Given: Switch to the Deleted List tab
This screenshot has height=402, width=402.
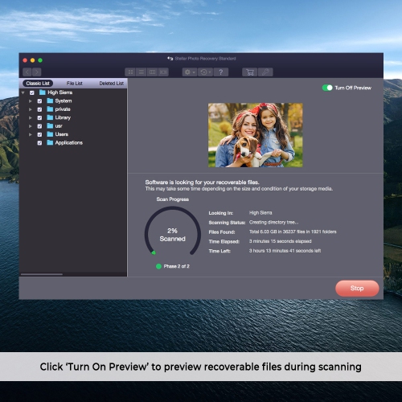Looking at the screenshot, I should click(x=112, y=84).
